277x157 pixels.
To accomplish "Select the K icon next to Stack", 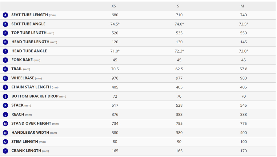I will click(x=5, y=105).
